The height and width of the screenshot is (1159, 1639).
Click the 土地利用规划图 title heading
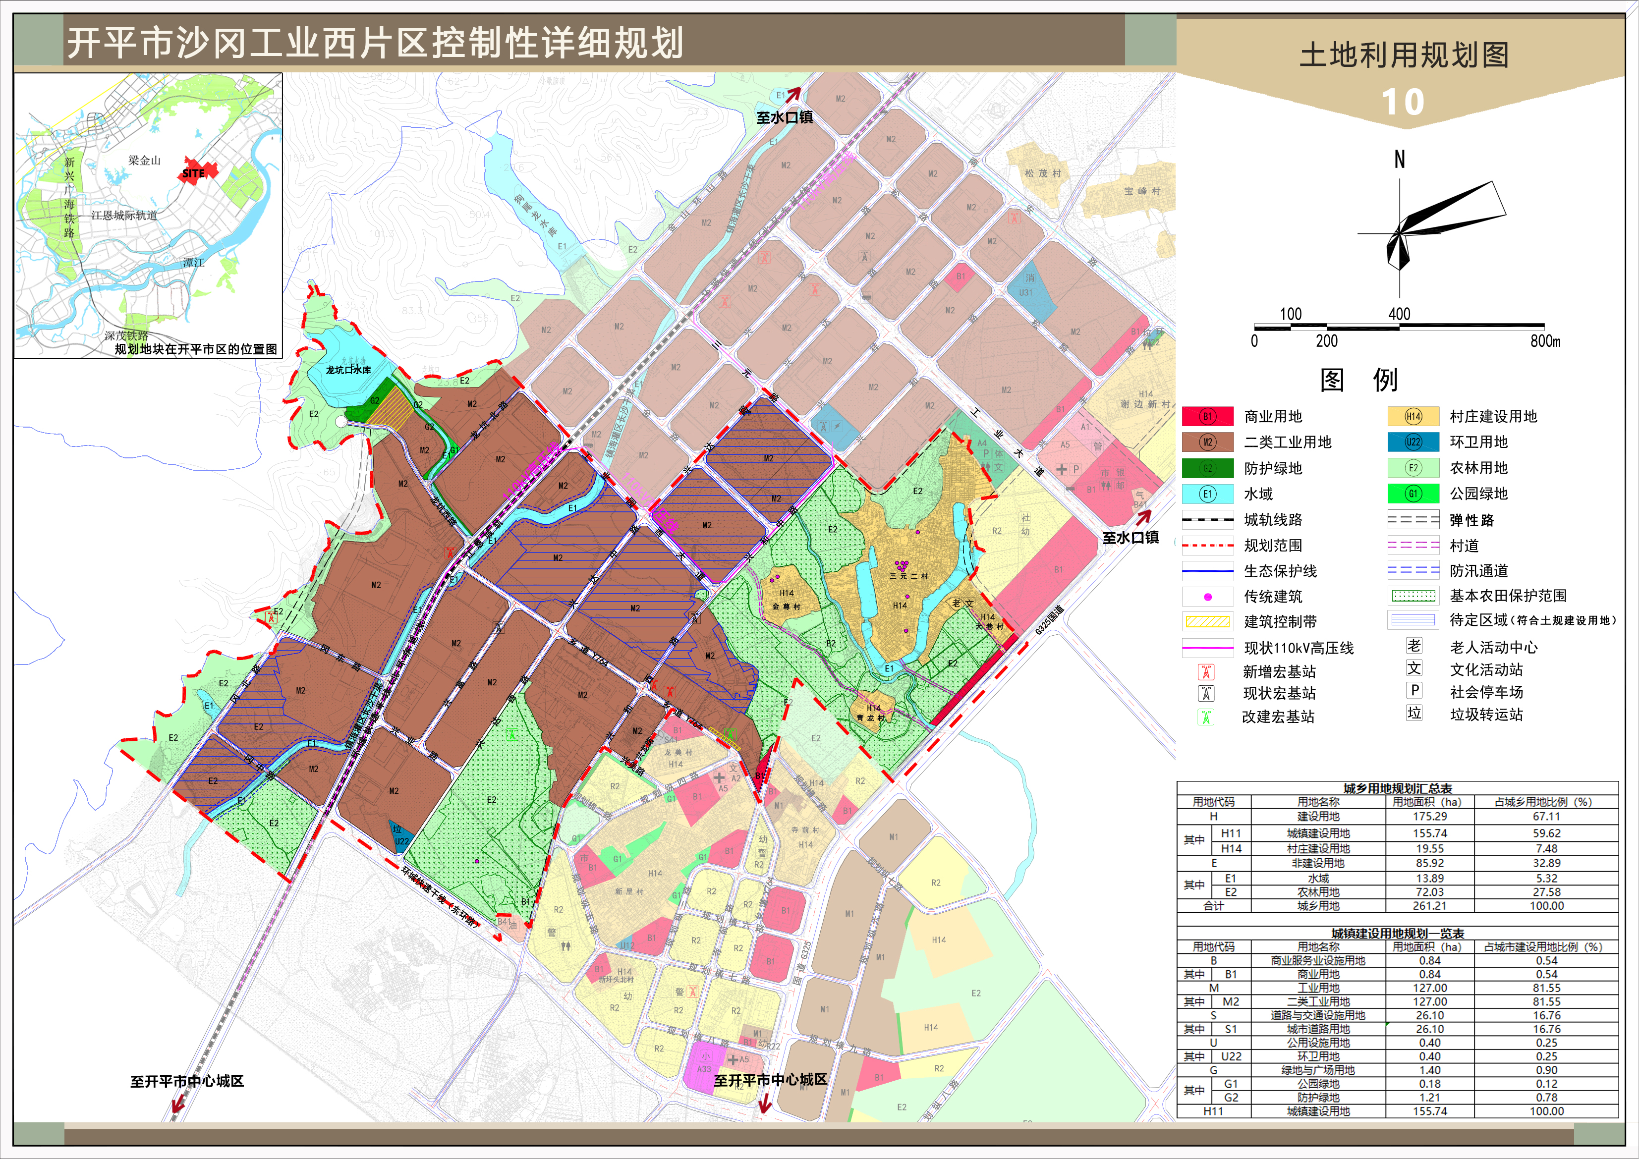1404,55
